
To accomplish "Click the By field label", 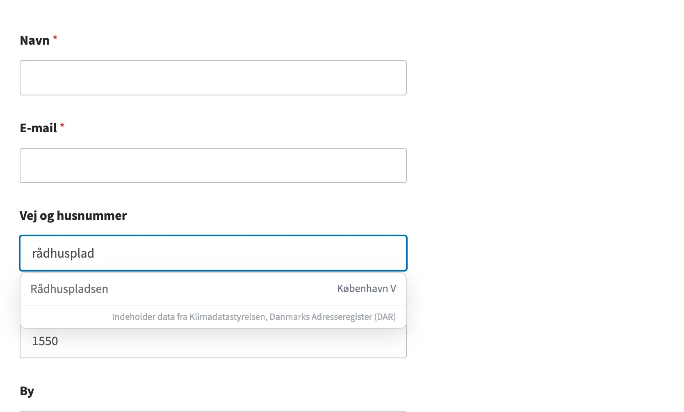I will coord(27,391).
